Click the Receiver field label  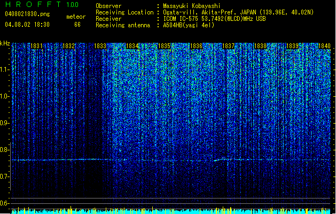[108, 19]
